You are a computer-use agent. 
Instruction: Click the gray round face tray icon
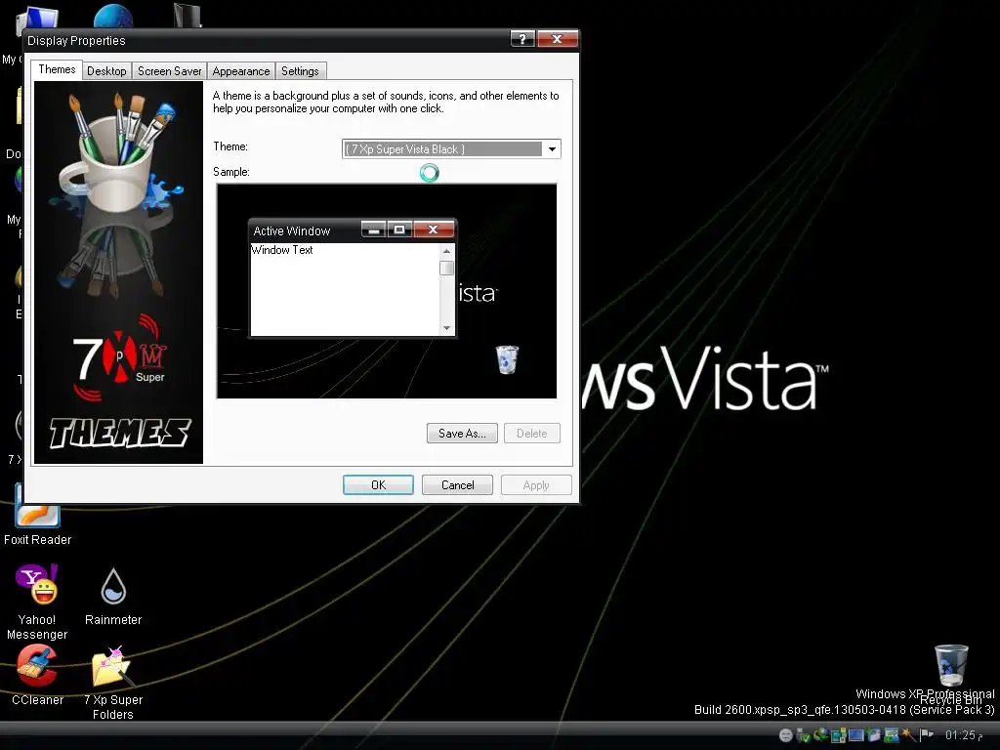pyautogui.click(x=786, y=735)
